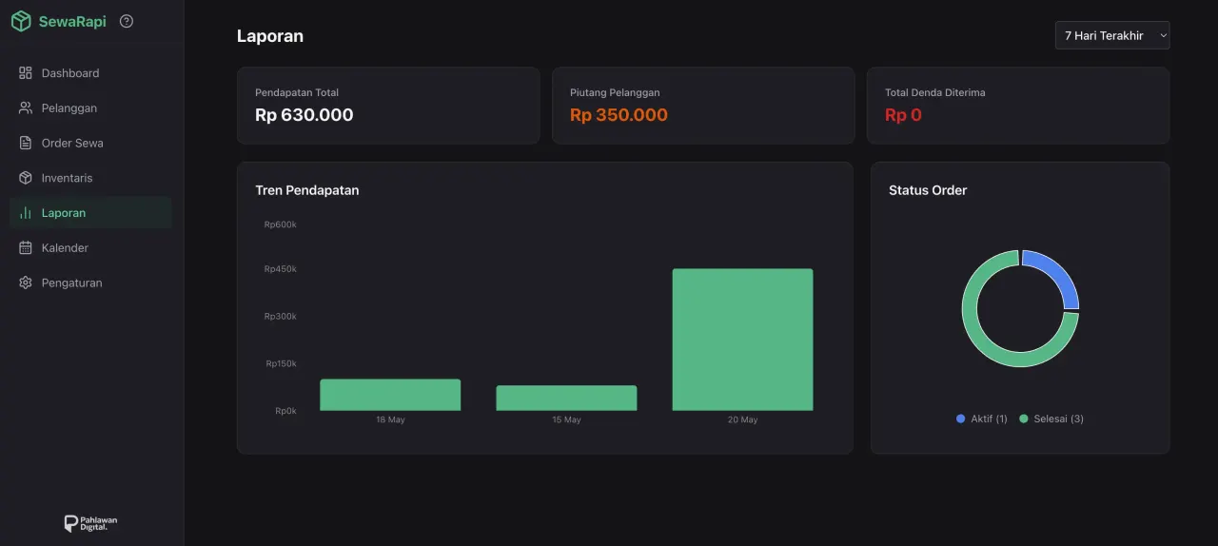
Task: Click the 18 May revenue bar
Action: [390, 395]
